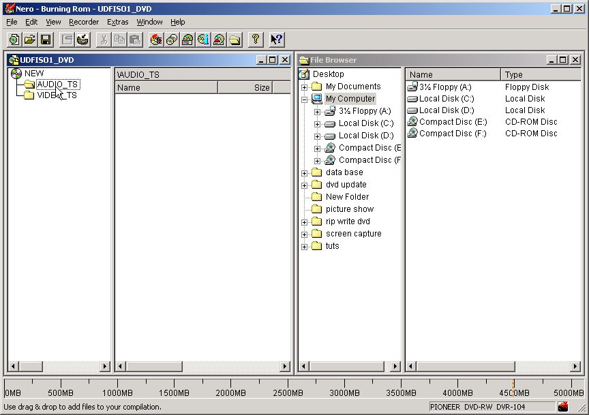Open the Recorder menu

[x=84, y=22]
